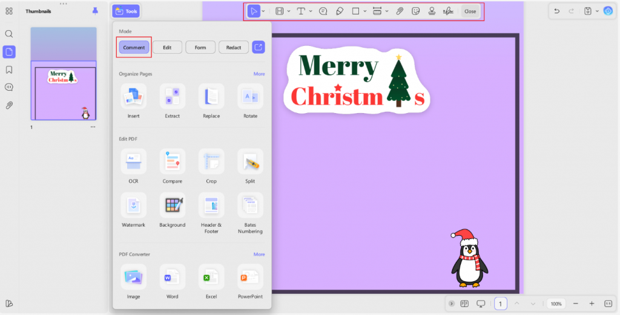Open More under Organize Pages

pos(259,74)
